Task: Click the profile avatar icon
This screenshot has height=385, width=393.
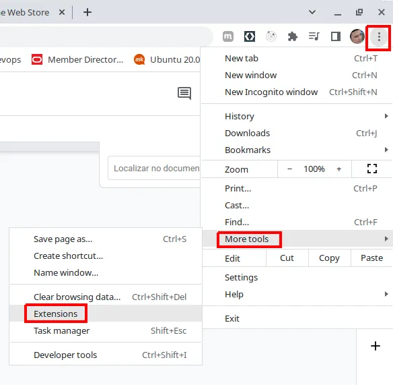Action: coord(357,36)
